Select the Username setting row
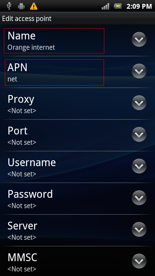 77,167
